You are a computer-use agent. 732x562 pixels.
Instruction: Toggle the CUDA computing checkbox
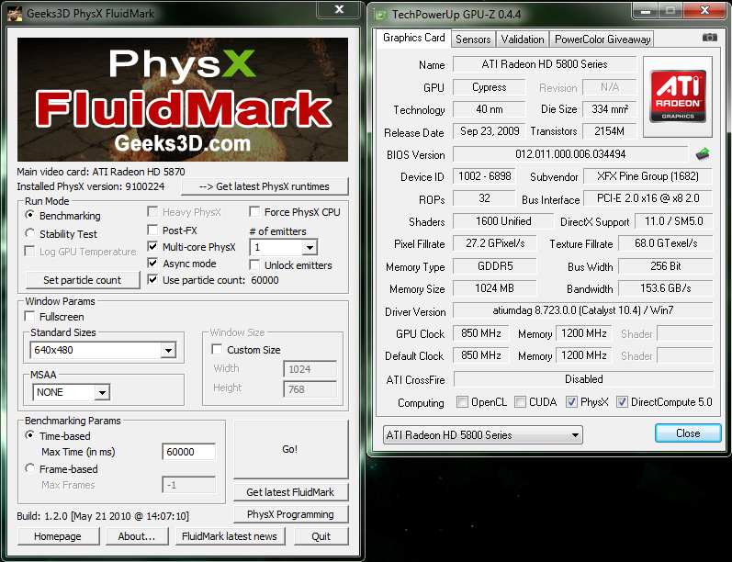pyautogui.click(x=520, y=402)
